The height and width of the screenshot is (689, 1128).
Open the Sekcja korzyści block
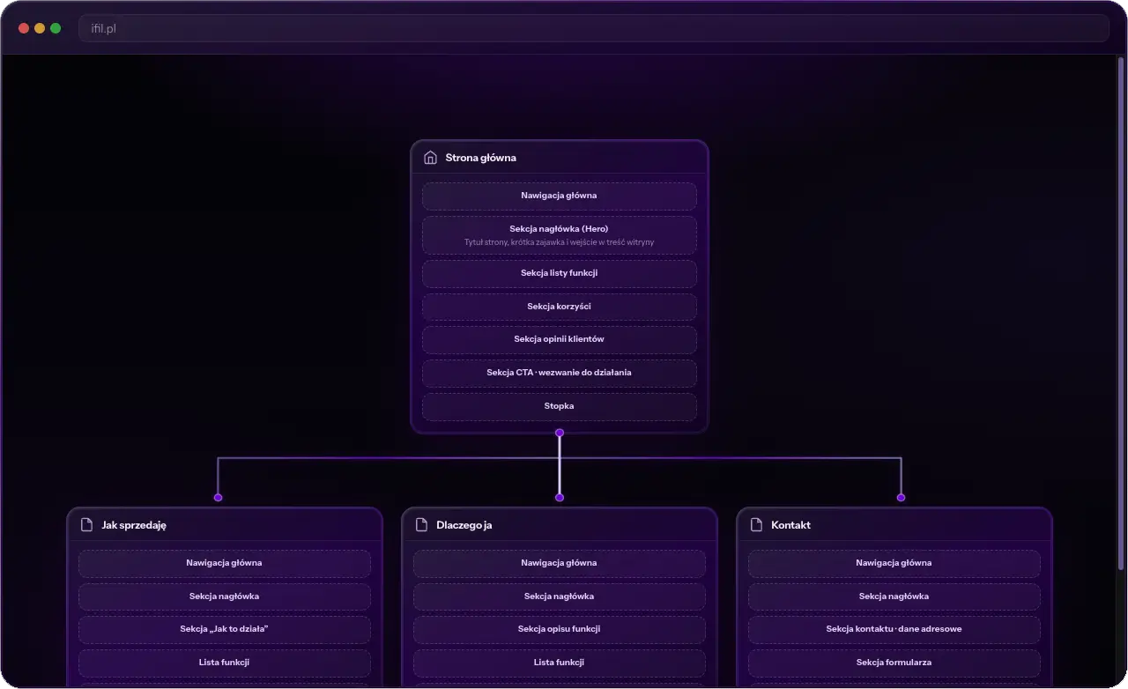pyautogui.click(x=560, y=307)
